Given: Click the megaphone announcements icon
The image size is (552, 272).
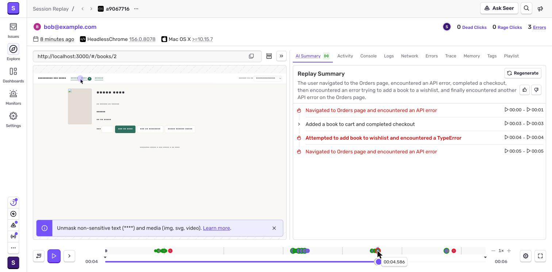Looking at the screenshot, I should click(540, 8).
